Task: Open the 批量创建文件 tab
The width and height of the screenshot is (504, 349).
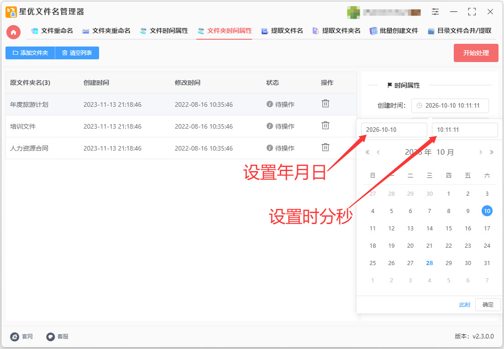Action: [x=394, y=31]
